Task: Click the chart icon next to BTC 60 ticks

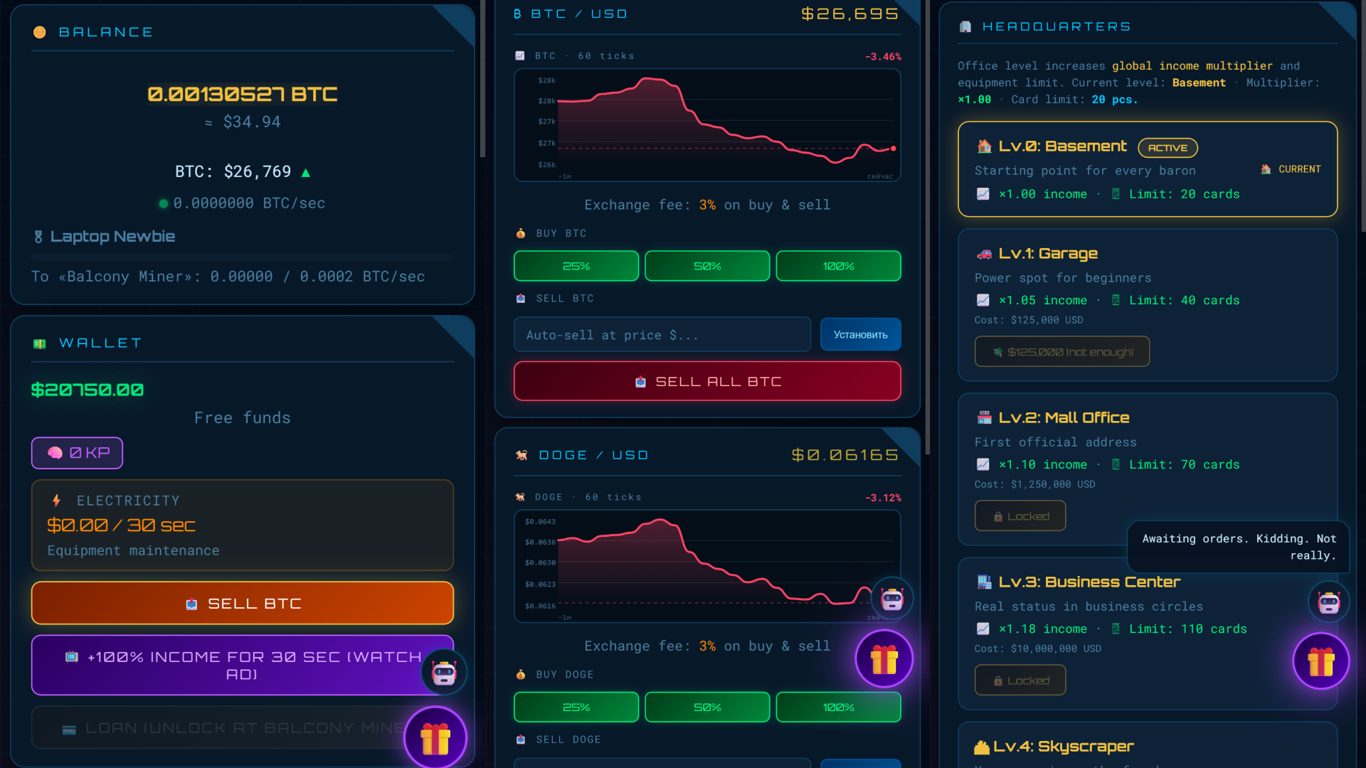Action: [x=520, y=56]
